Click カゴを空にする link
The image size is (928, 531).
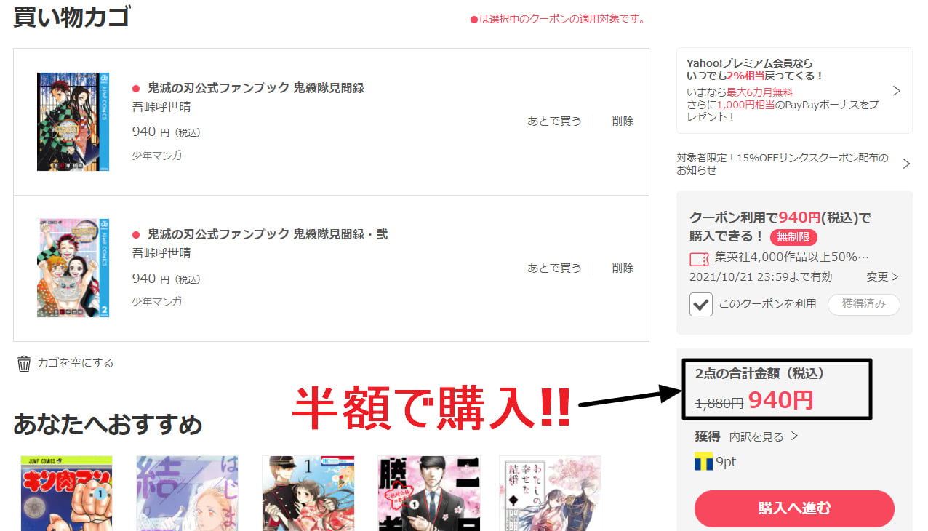(76, 362)
